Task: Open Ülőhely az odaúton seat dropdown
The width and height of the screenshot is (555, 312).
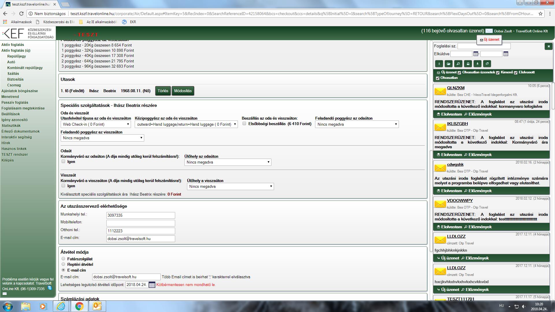Action: pyautogui.click(x=227, y=162)
